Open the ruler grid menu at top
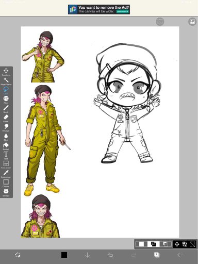 pos(160,22)
